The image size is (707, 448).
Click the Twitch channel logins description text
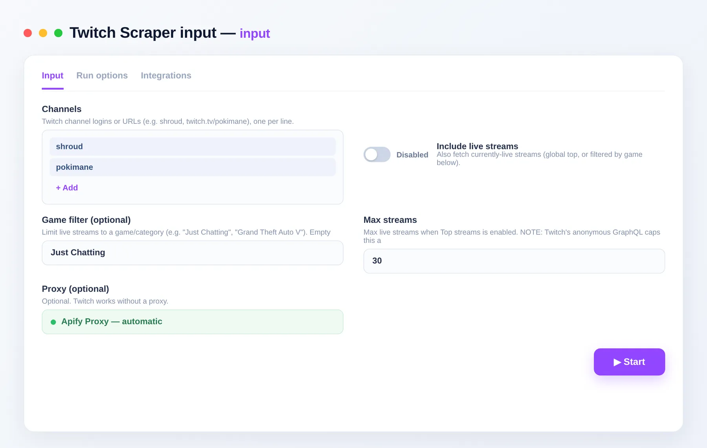(x=168, y=121)
